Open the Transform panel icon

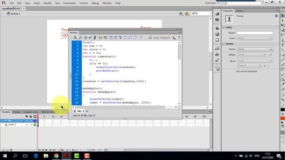tap(217, 40)
